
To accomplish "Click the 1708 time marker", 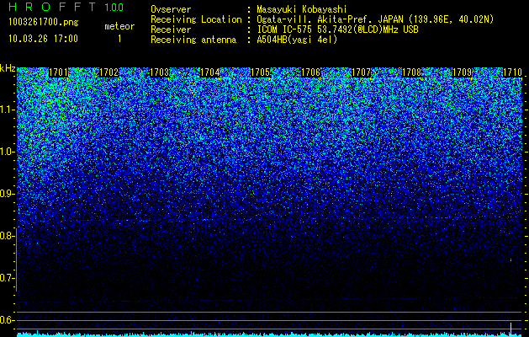I will pyautogui.click(x=412, y=72).
